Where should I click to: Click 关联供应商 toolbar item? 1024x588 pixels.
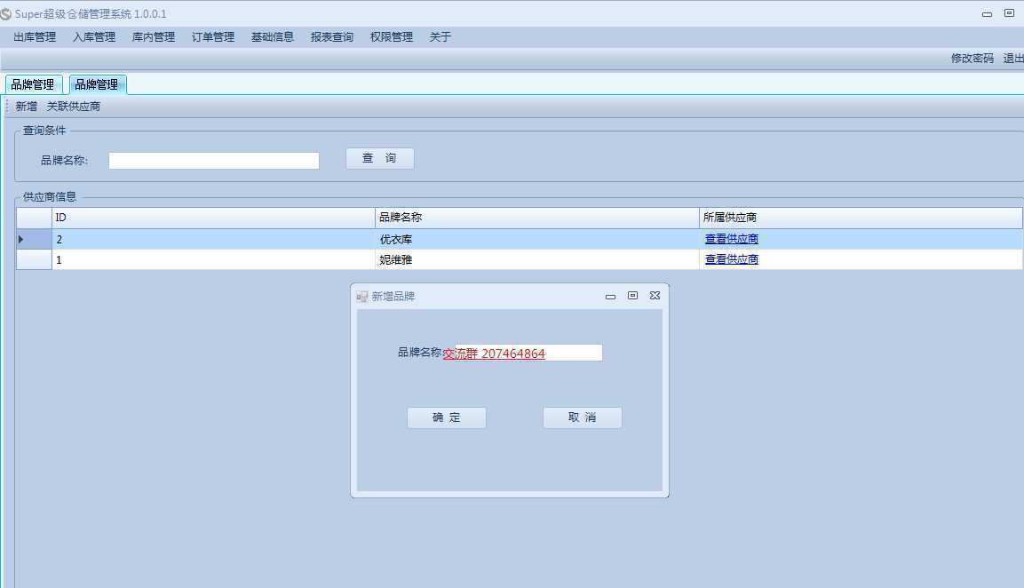pos(74,107)
